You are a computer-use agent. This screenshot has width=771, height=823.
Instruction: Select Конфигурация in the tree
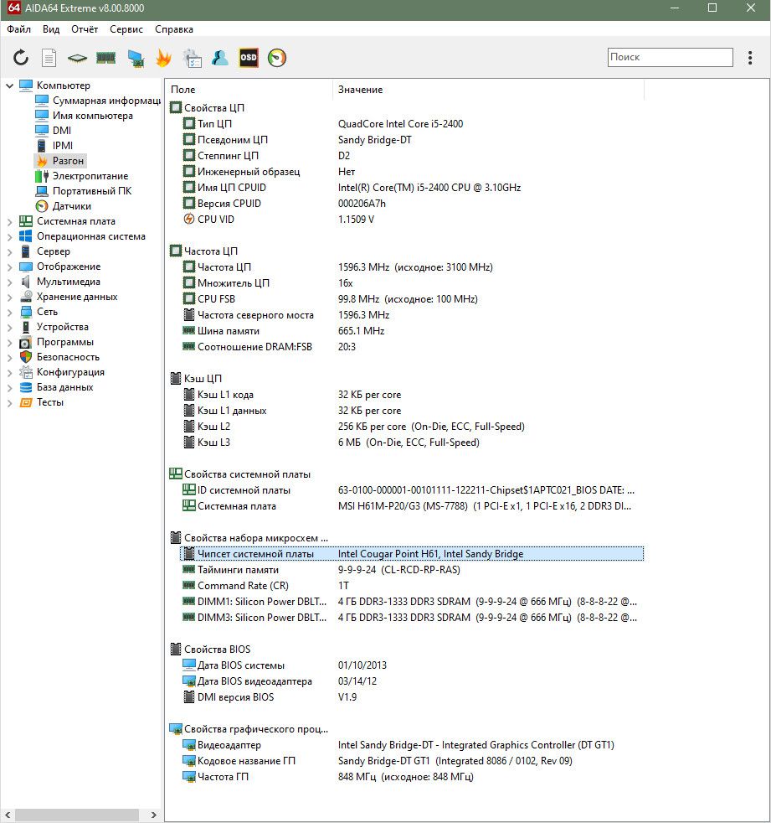[x=62, y=373]
